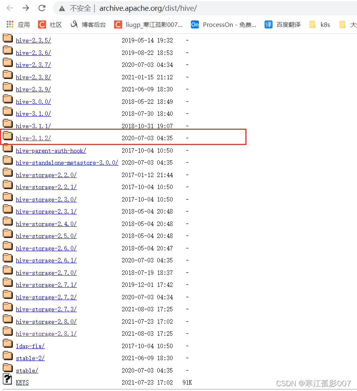
Task: Open the hive-2.3.9/ directory link
Action: coord(33,89)
